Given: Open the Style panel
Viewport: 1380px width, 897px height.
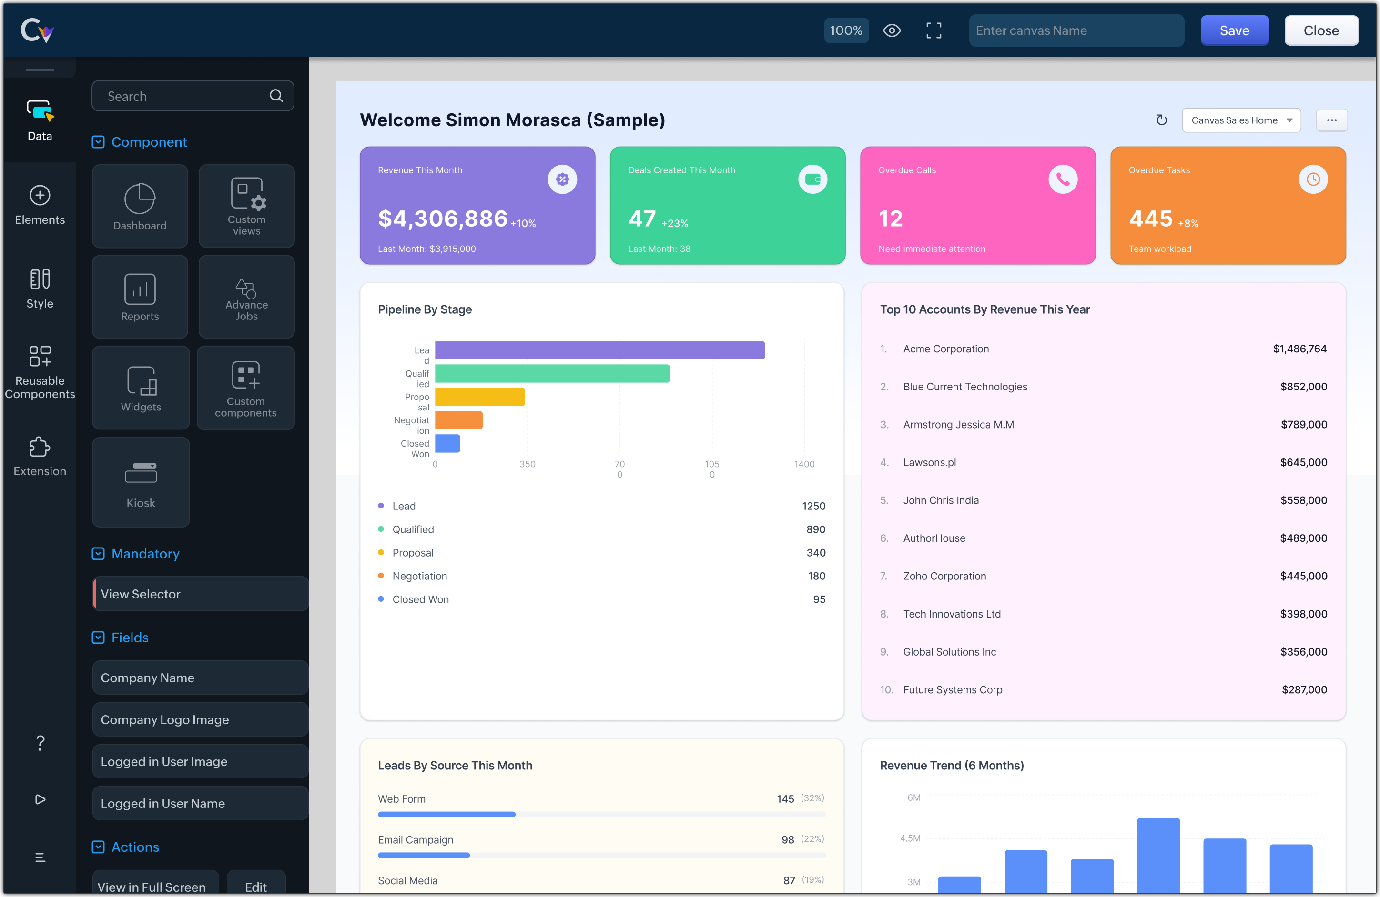Looking at the screenshot, I should (40, 288).
